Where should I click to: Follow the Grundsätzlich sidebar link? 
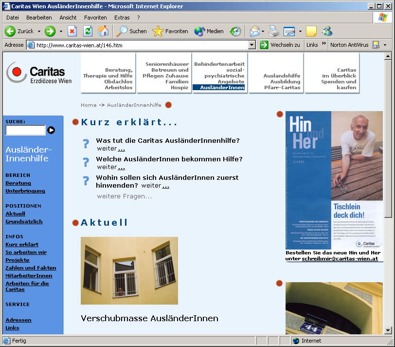click(x=24, y=221)
